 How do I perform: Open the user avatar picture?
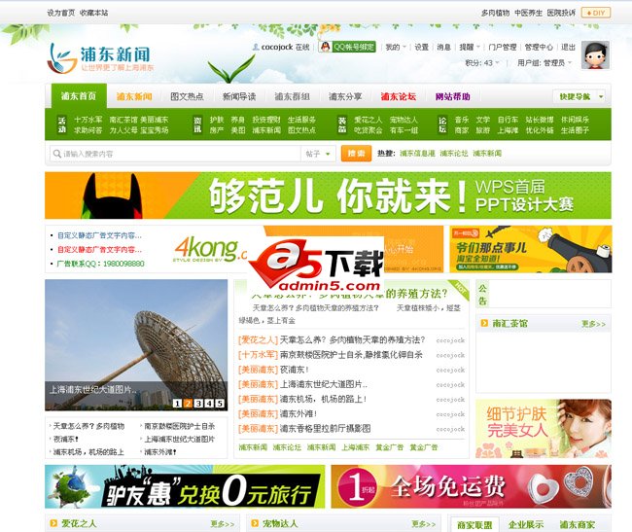coord(595,54)
